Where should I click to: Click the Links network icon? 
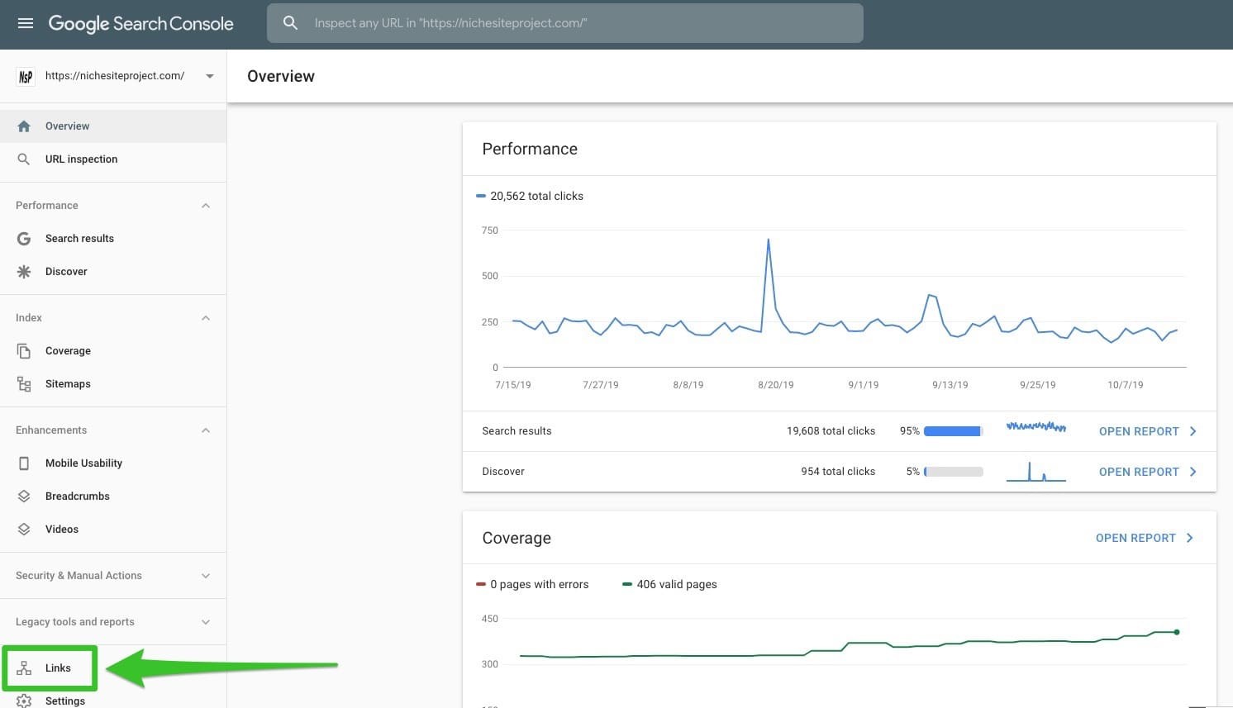pos(24,668)
